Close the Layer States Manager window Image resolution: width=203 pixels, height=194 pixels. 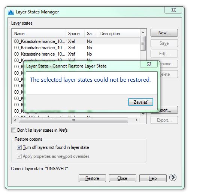(x=173, y=10)
